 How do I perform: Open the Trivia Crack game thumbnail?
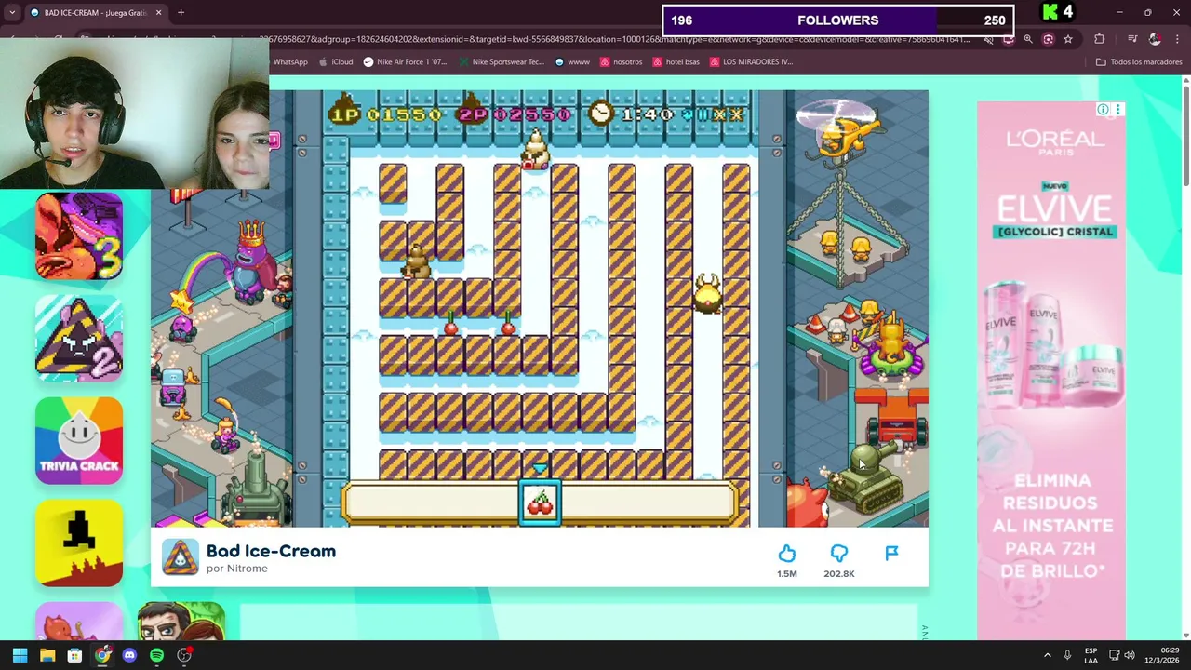(x=79, y=441)
